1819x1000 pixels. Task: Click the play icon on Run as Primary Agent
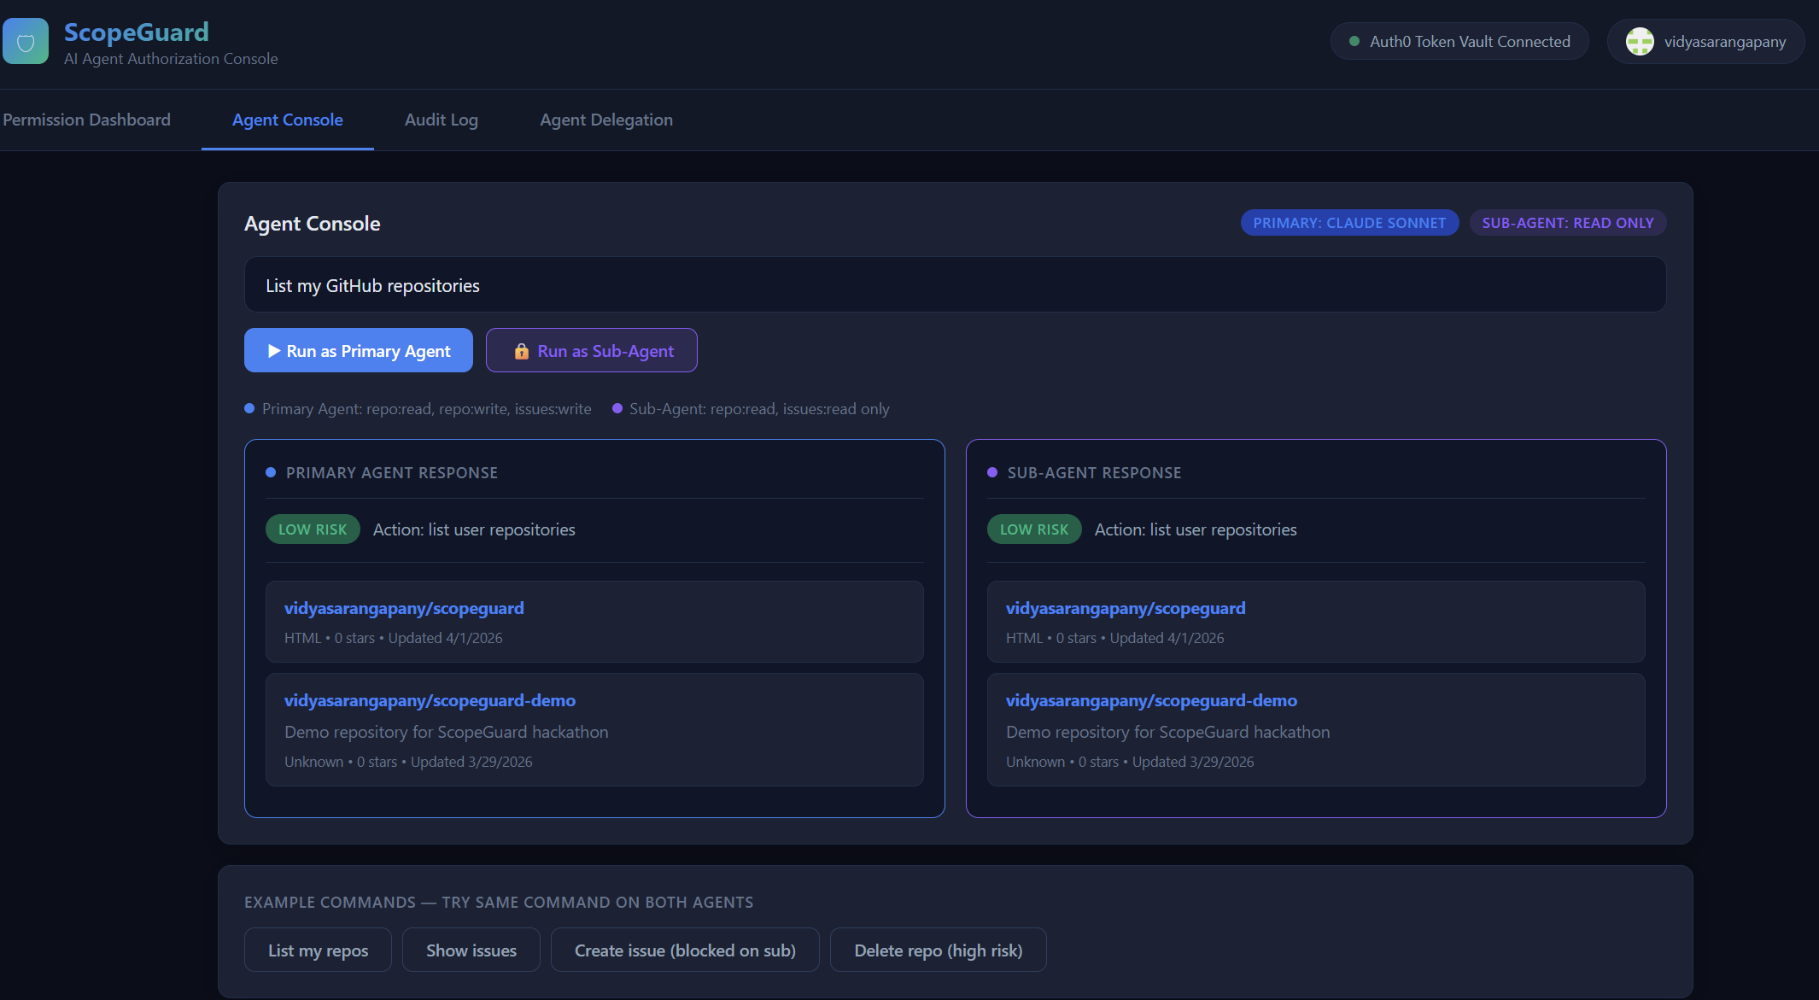pyautogui.click(x=274, y=351)
